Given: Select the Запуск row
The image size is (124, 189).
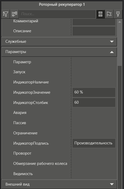Looking at the screenshot, I should click(x=59, y=72).
